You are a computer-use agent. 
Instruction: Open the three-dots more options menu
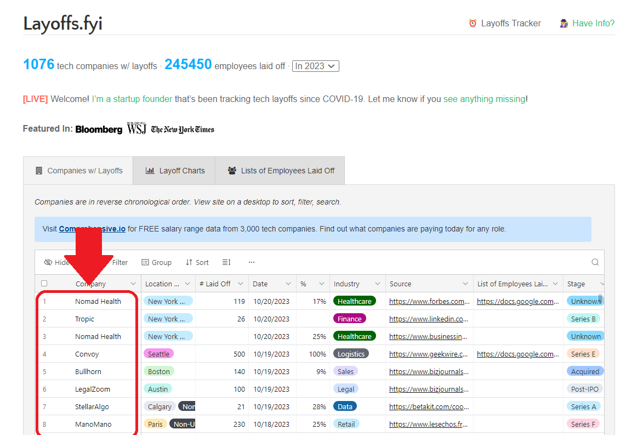pyautogui.click(x=252, y=262)
